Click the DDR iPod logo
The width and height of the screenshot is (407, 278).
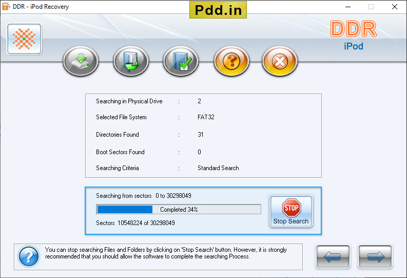pyautogui.click(x=354, y=35)
